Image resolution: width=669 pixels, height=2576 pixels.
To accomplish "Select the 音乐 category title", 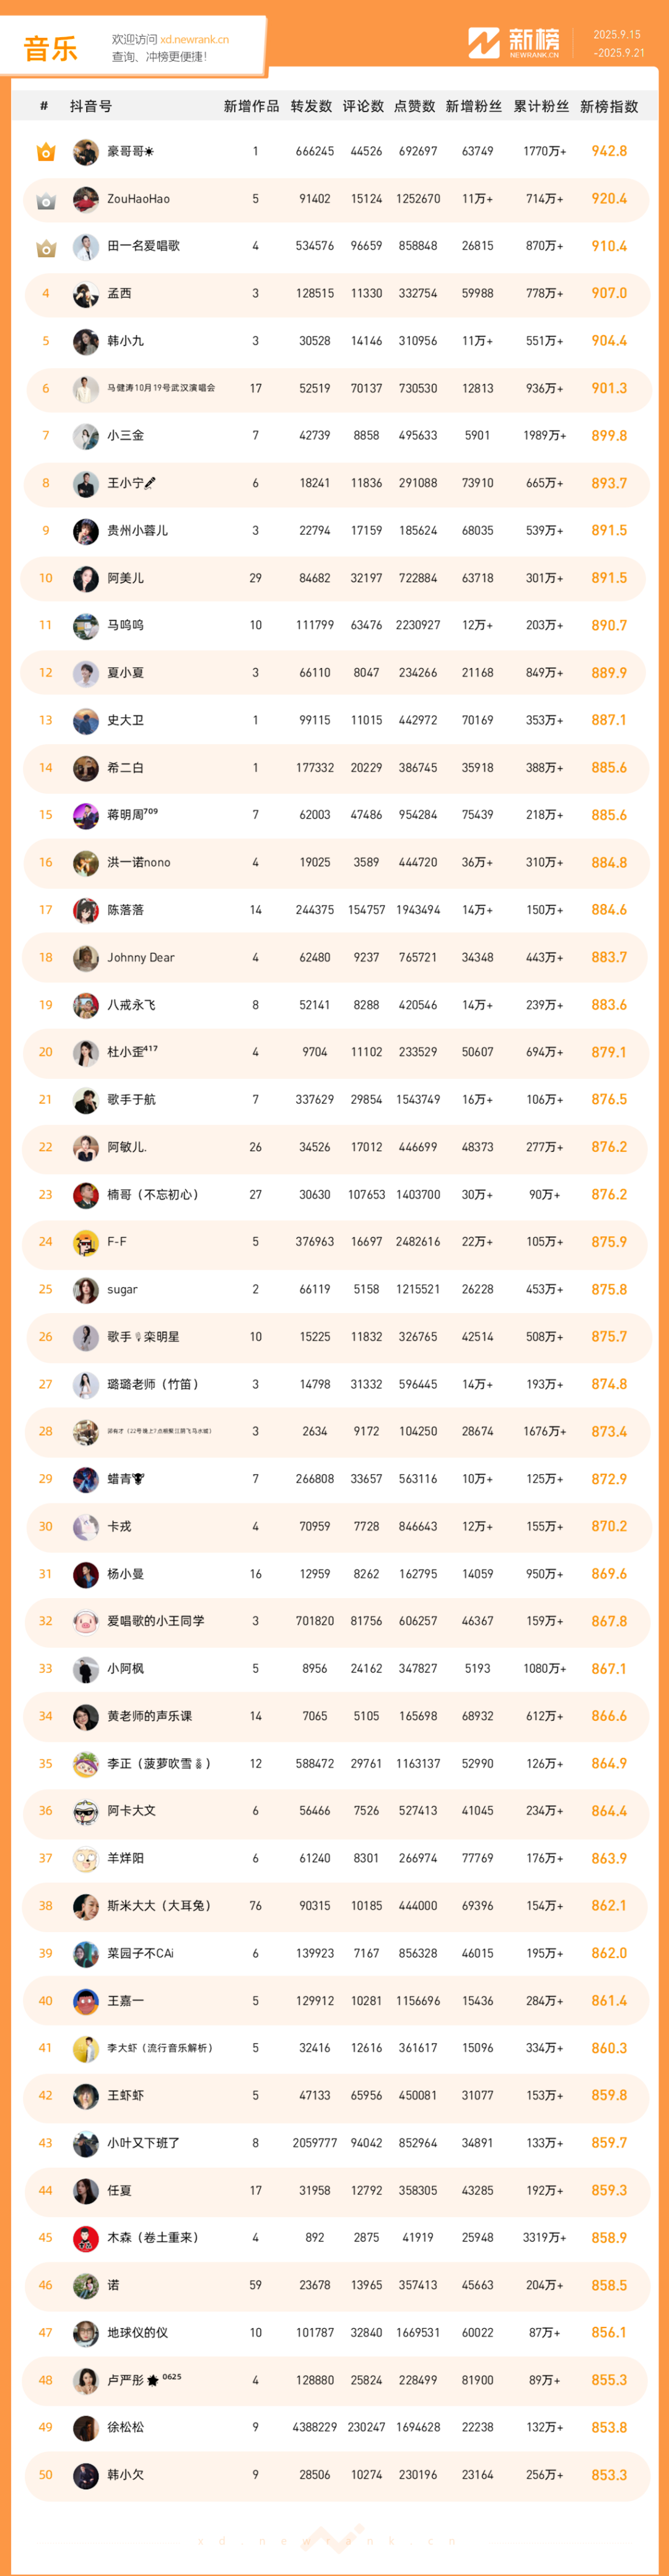I will (x=50, y=49).
